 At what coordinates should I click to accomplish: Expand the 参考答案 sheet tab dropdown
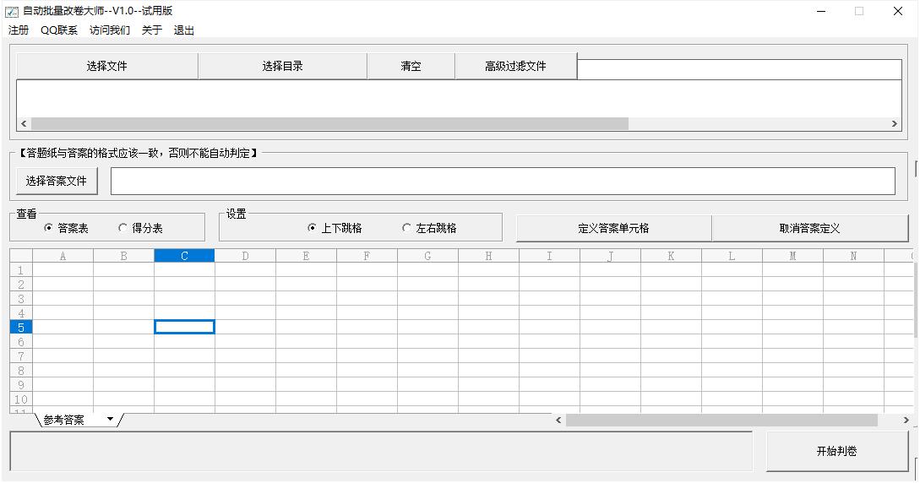click(x=110, y=420)
